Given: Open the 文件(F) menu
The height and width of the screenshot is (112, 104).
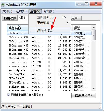Looking at the screenshot, I should (7, 11).
